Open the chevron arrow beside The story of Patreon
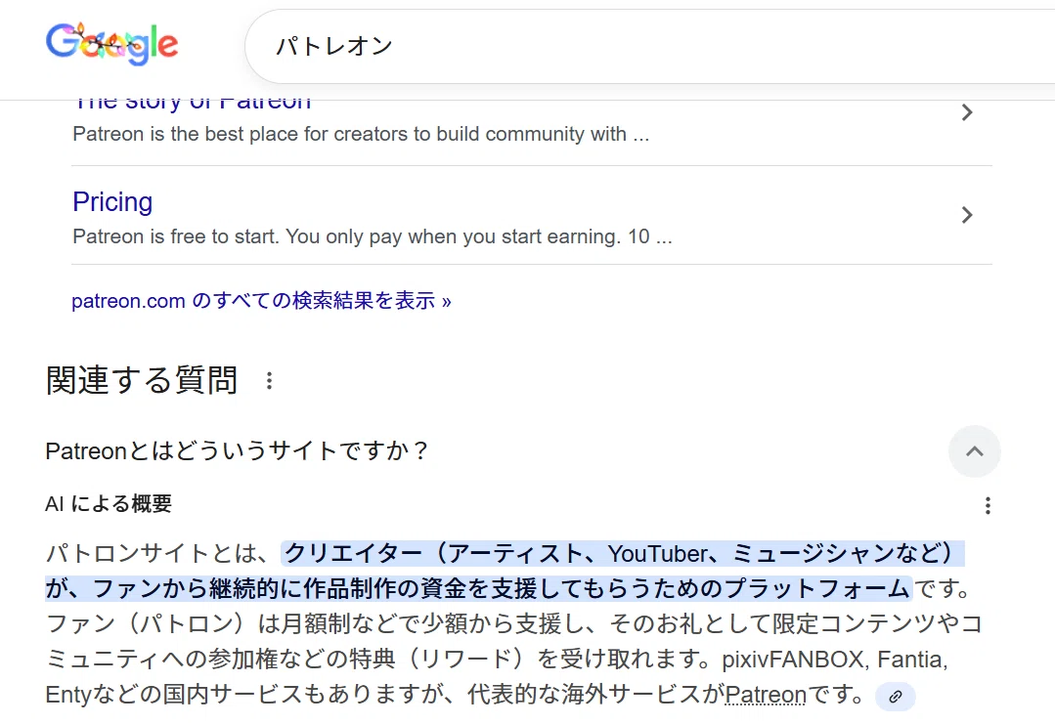 click(967, 112)
